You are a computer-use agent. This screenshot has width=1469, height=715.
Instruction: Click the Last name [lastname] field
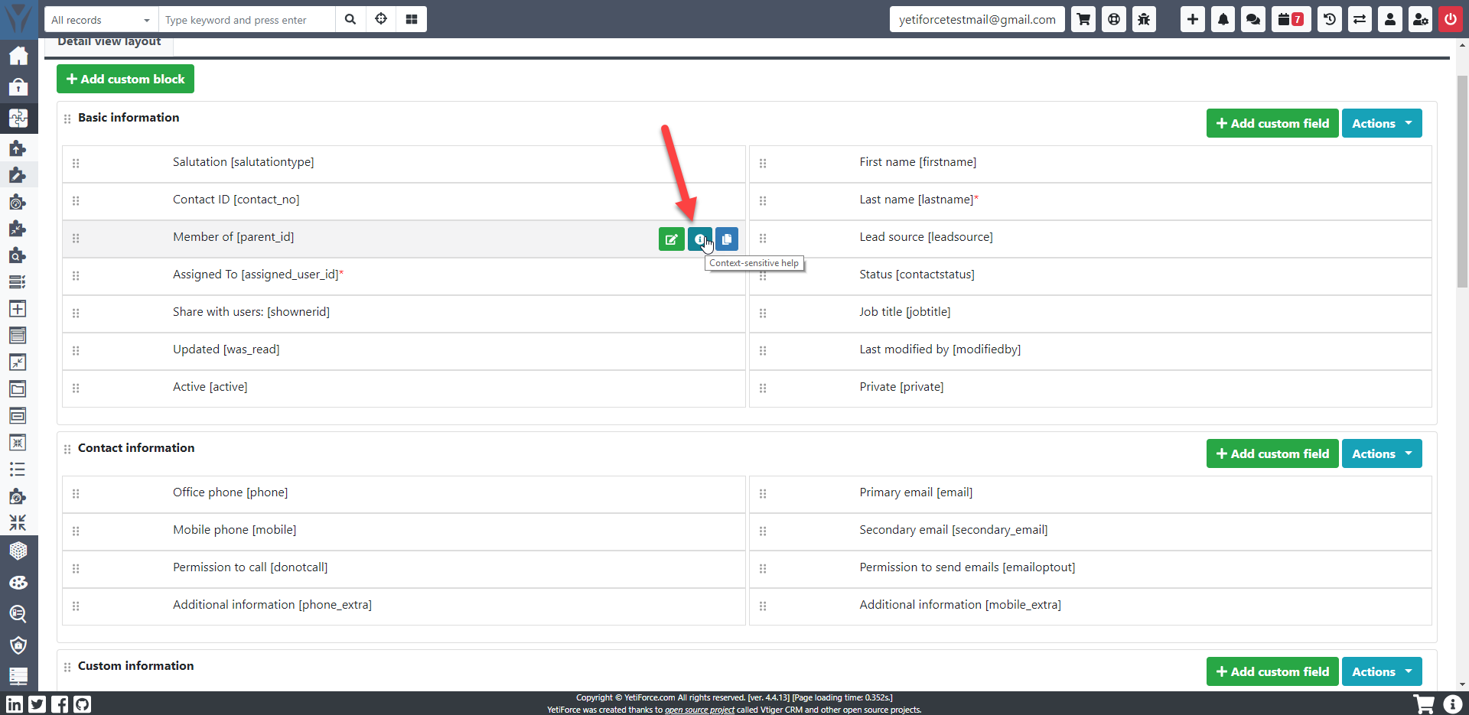click(x=1090, y=200)
